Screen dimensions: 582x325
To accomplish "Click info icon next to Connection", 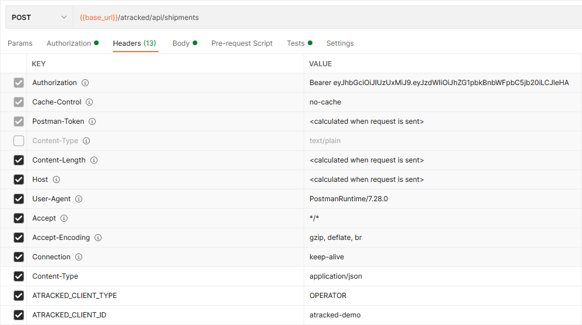I will (79, 257).
